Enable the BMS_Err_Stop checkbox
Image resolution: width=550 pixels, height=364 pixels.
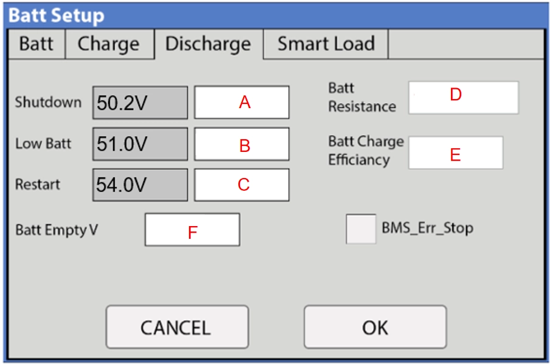pos(361,229)
